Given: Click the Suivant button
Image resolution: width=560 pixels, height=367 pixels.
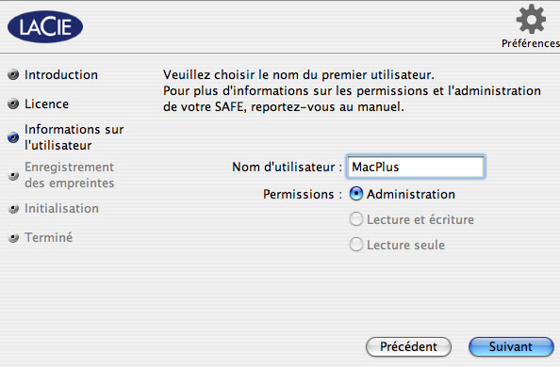Looking at the screenshot, I should pos(511,346).
